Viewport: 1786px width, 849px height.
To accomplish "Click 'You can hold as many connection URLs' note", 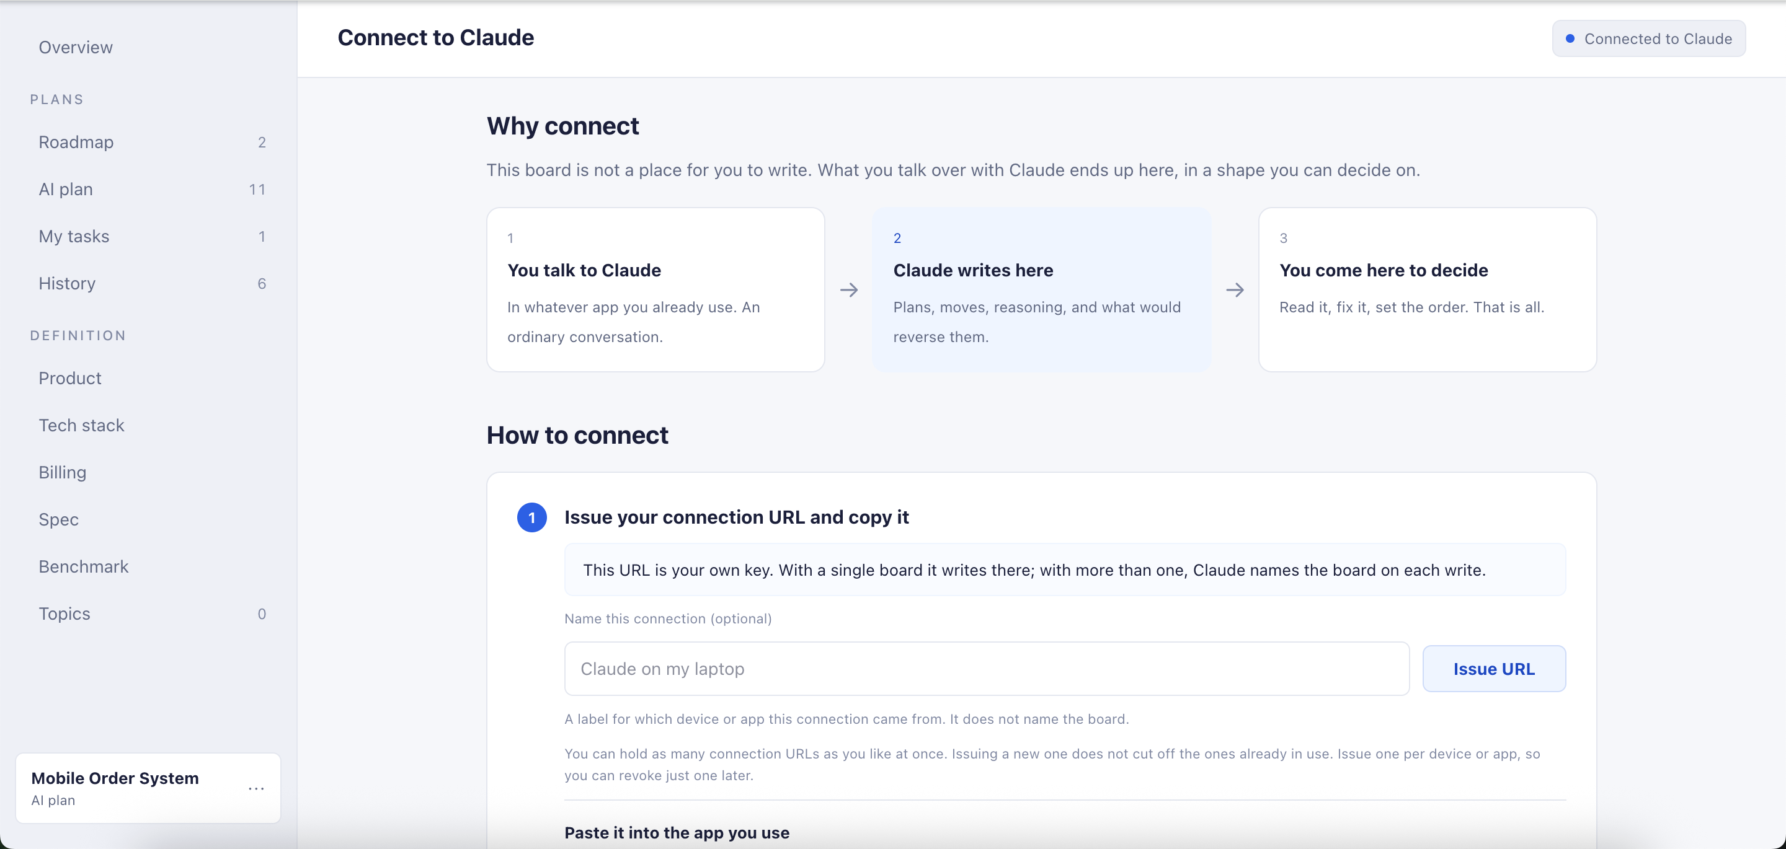I will (x=1052, y=765).
